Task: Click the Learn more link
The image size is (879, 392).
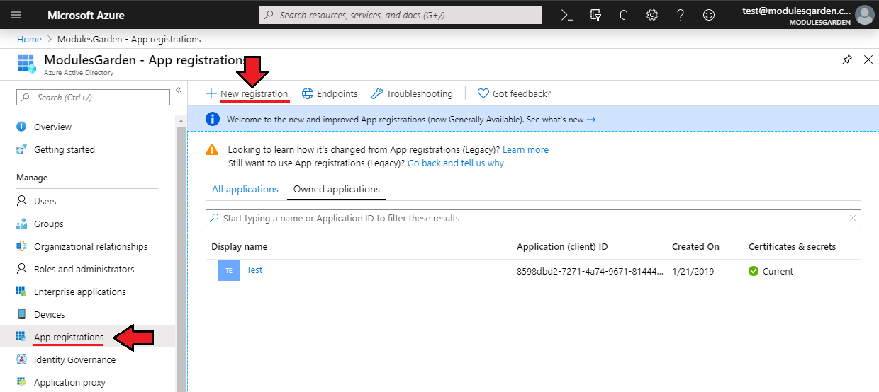Action: [x=525, y=150]
